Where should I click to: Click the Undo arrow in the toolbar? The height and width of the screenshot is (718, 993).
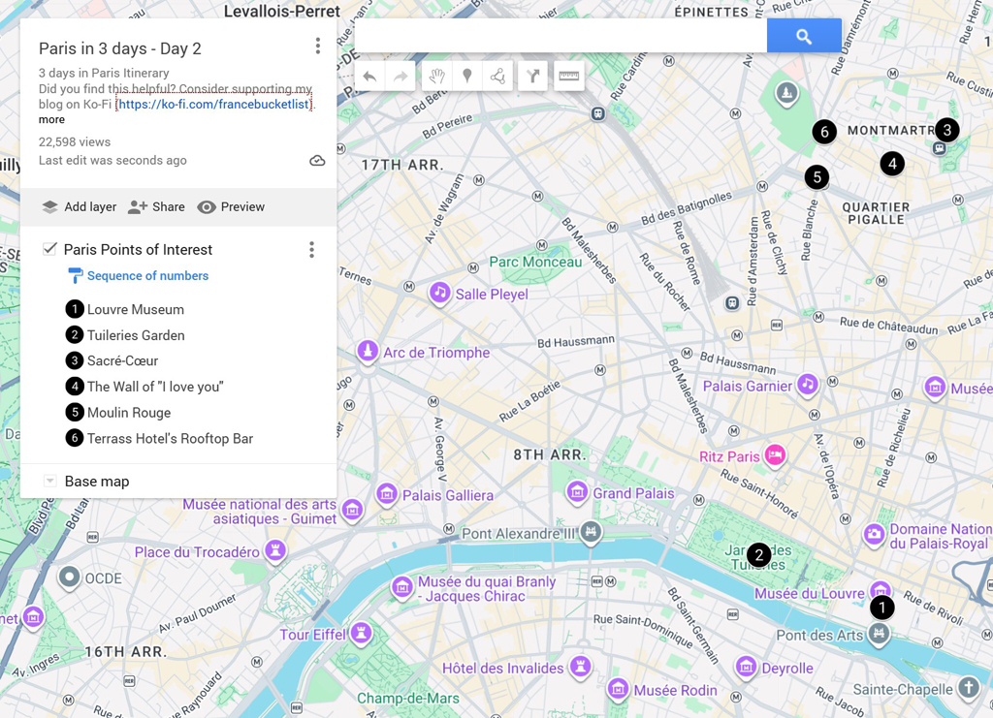pyautogui.click(x=369, y=77)
